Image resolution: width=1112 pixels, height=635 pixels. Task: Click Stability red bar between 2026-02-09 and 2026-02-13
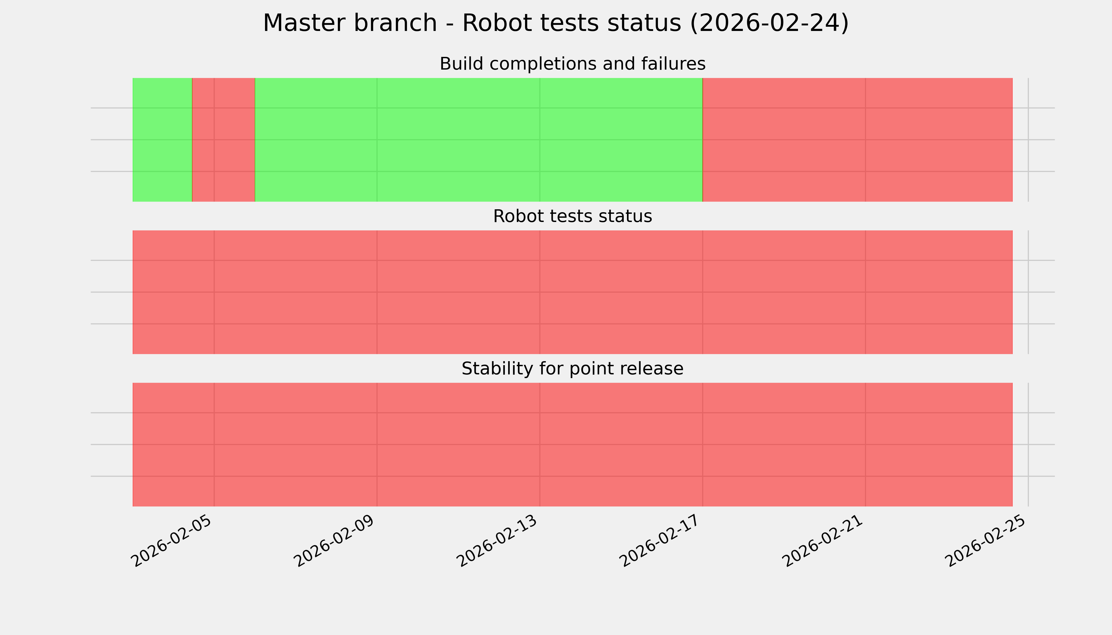[458, 444]
